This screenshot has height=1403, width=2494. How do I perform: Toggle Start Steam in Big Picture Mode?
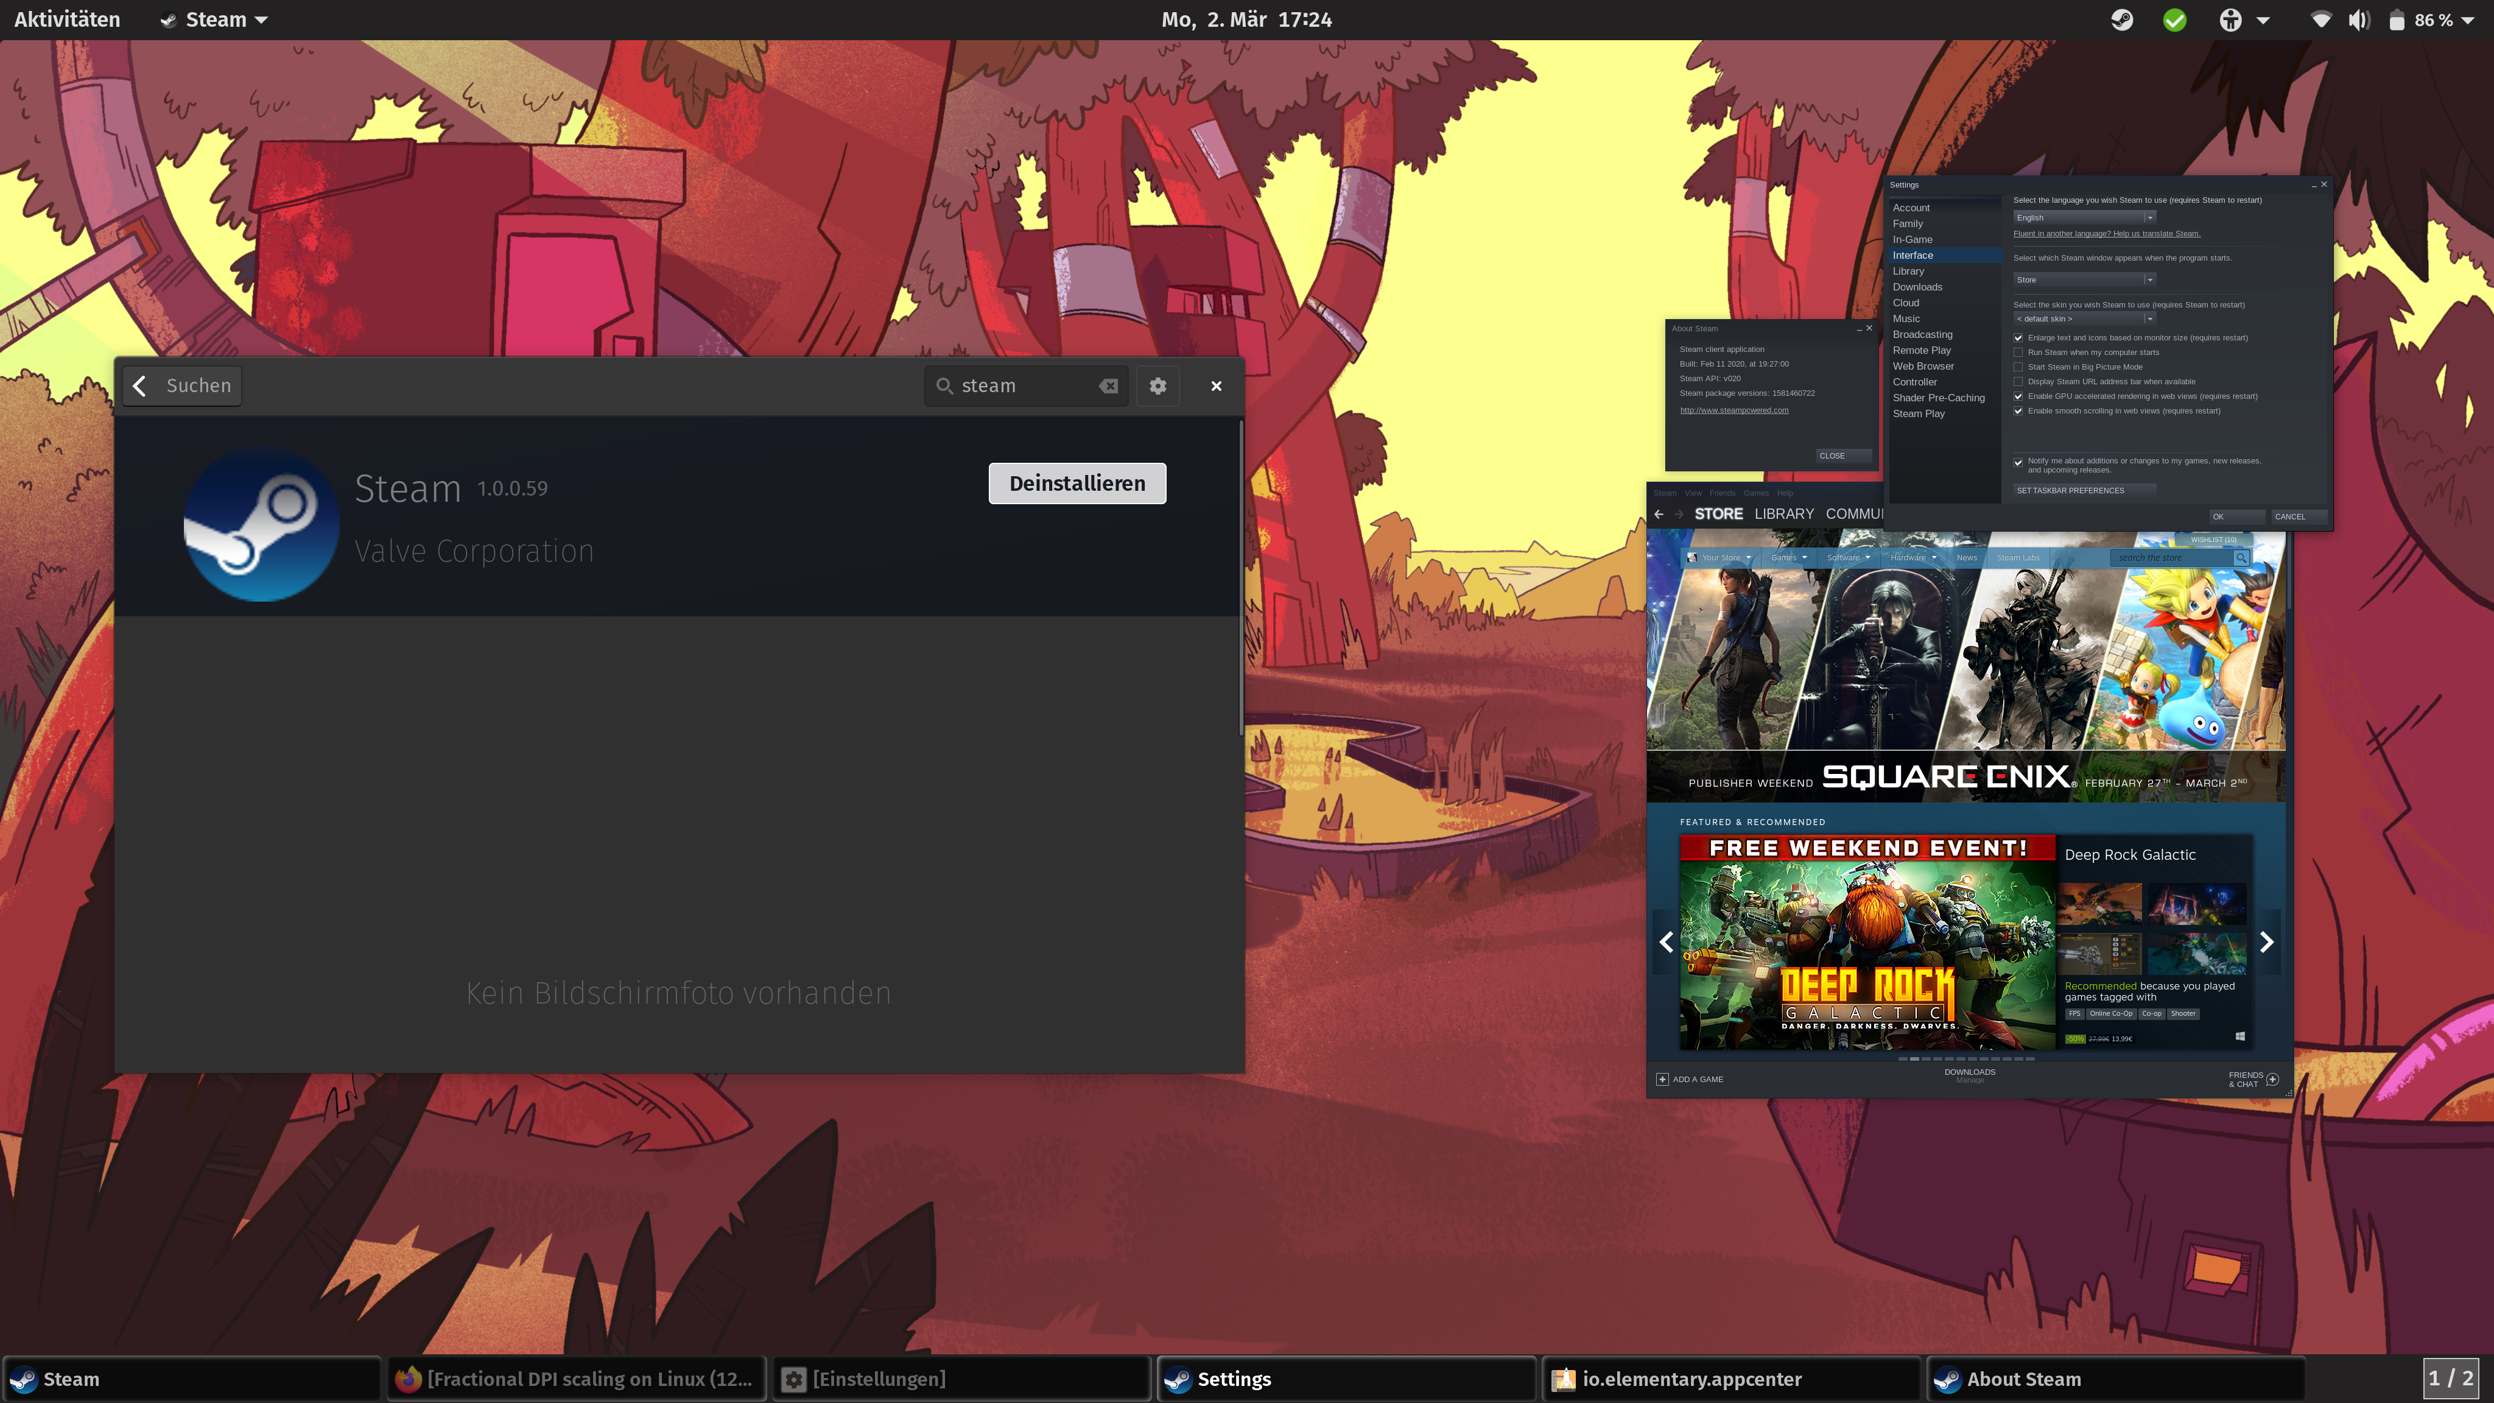pos(2018,367)
